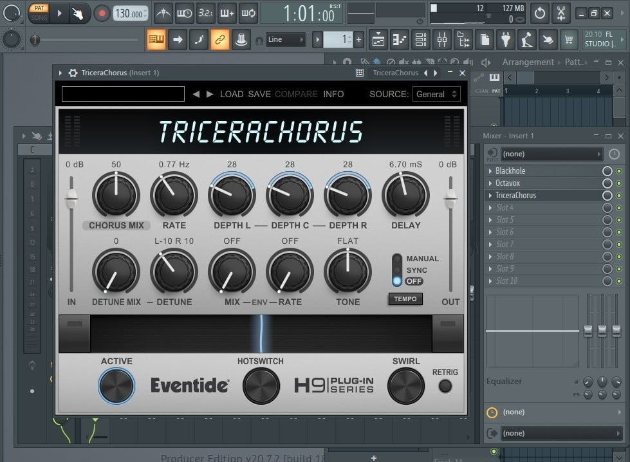Screen dimensions: 630x462
Task: Expand the Blackhole mixer slot menu
Action: (x=490, y=171)
